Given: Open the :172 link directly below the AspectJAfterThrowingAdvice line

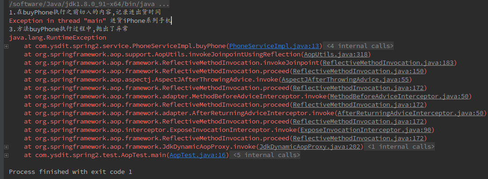Looking at the screenshot, I should (358, 88).
